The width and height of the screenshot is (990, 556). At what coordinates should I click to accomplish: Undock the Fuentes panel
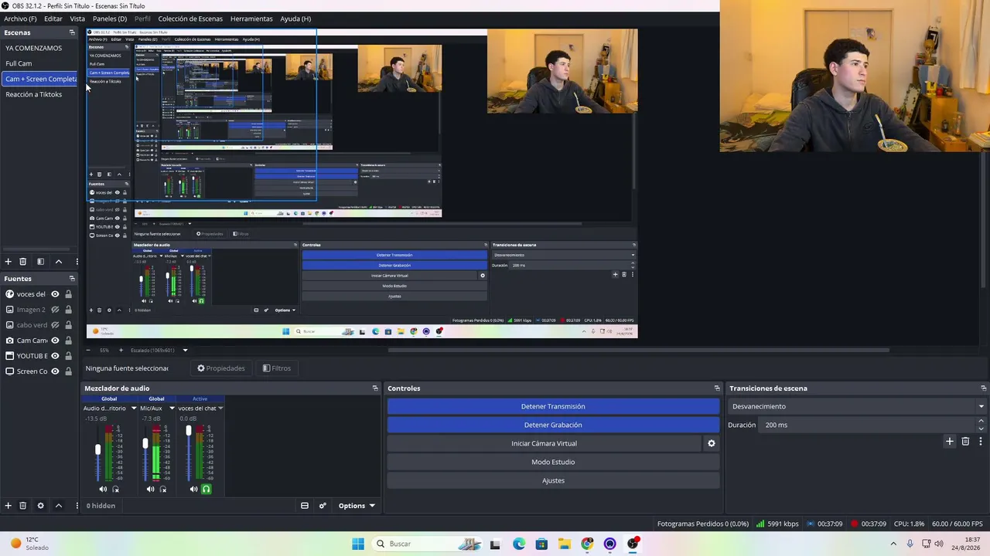pyautogui.click(x=72, y=279)
